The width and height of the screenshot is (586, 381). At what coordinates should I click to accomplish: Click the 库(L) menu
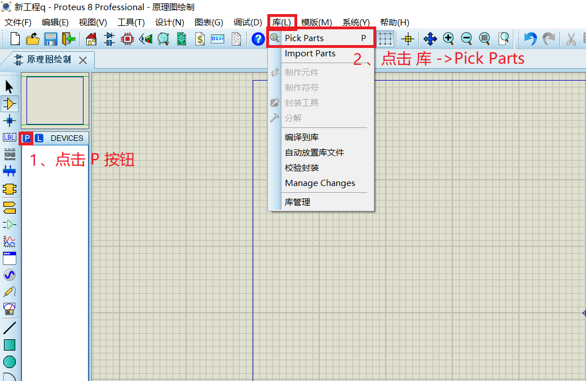coord(281,23)
